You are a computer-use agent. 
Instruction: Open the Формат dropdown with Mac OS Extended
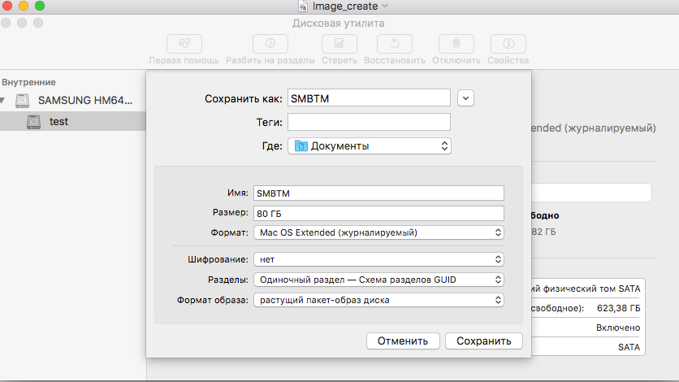click(x=379, y=232)
